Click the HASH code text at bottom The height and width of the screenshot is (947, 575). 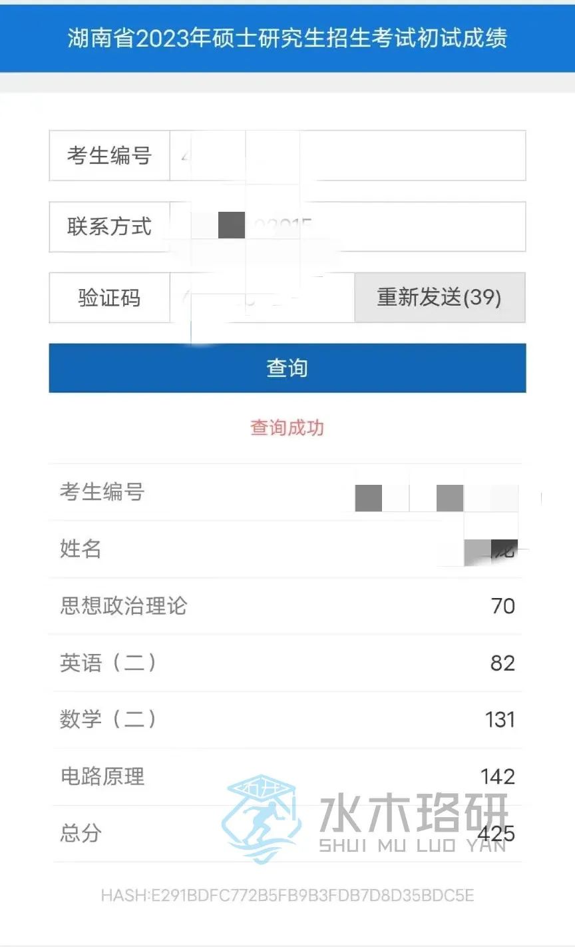click(x=287, y=896)
